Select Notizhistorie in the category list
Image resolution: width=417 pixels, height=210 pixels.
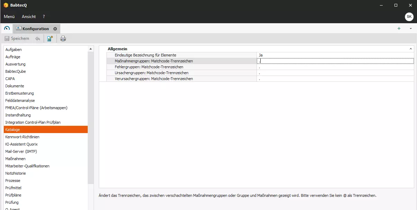(46, 173)
